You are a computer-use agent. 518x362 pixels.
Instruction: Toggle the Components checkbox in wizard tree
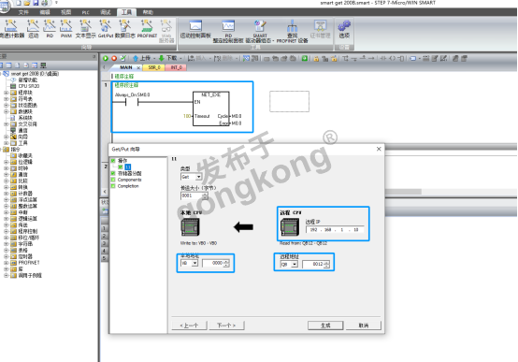pyautogui.click(x=113, y=180)
